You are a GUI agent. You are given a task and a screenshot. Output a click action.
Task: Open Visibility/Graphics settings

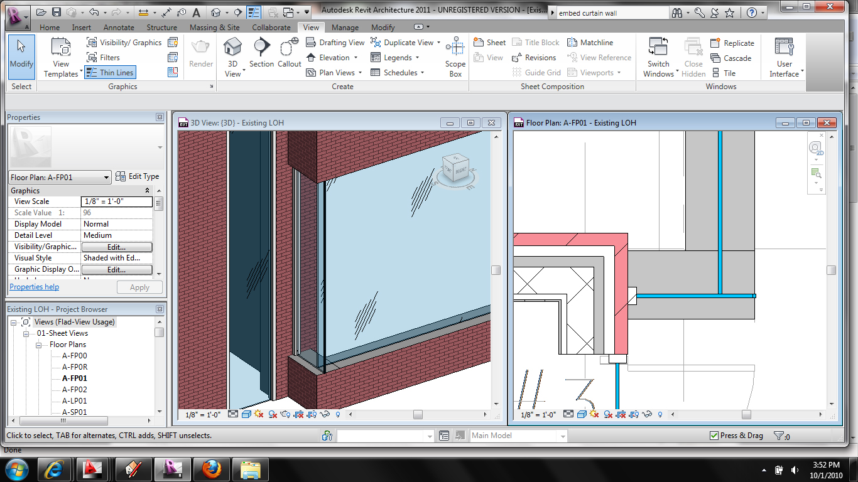tap(124, 43)
